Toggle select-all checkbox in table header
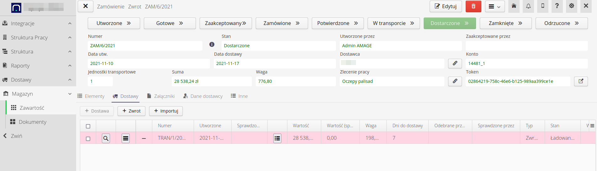Screen dimensions: 597x171 point(88,126)
